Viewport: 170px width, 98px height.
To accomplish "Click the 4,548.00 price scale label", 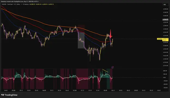I will [165, 12].
